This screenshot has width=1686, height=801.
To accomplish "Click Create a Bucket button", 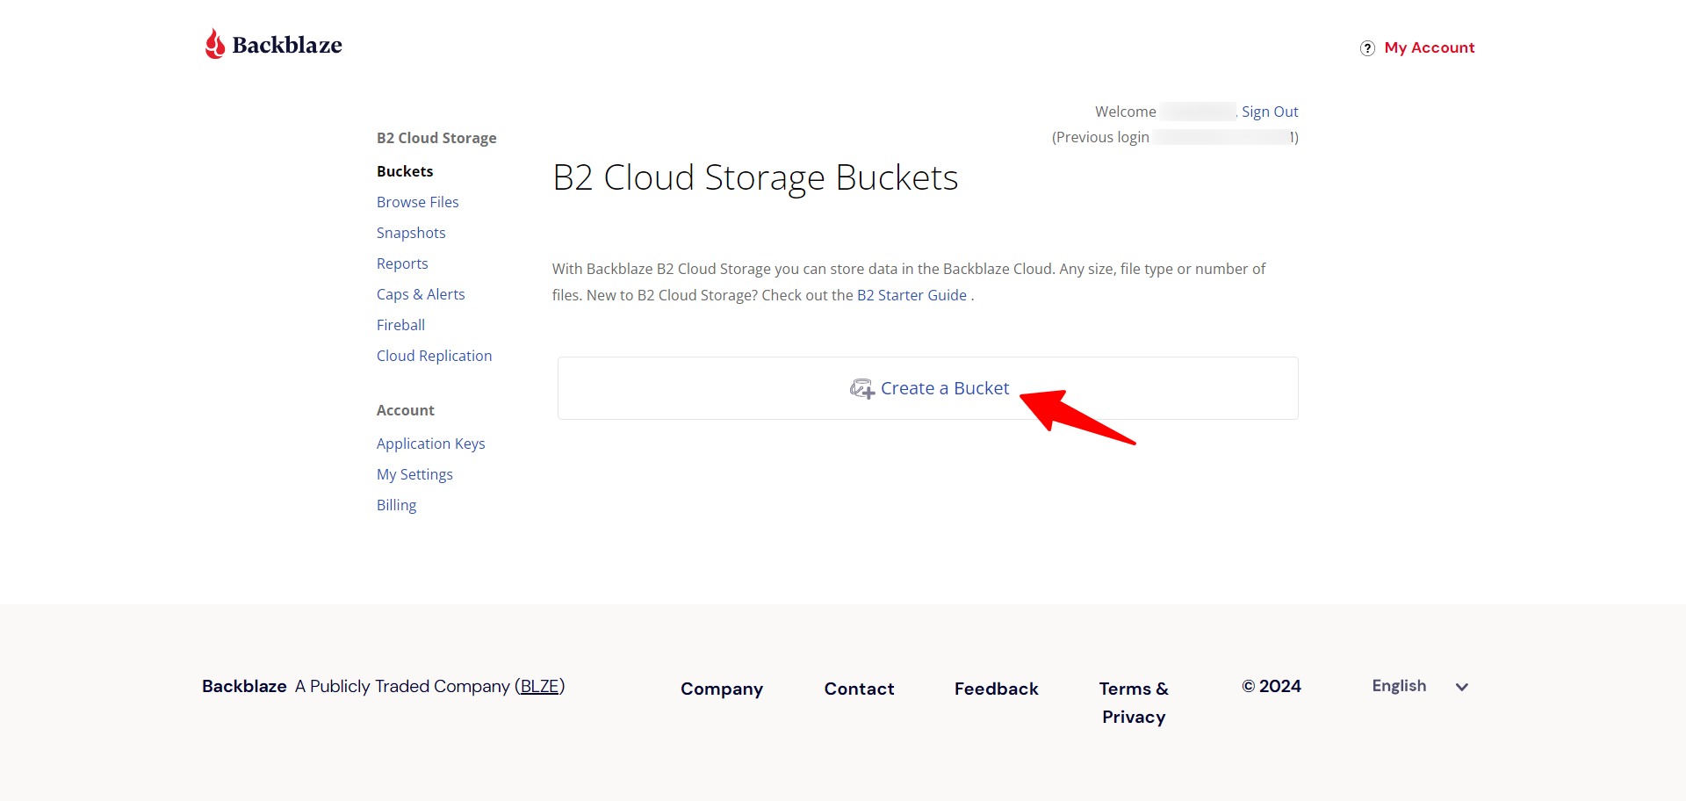I will (928, 388).
